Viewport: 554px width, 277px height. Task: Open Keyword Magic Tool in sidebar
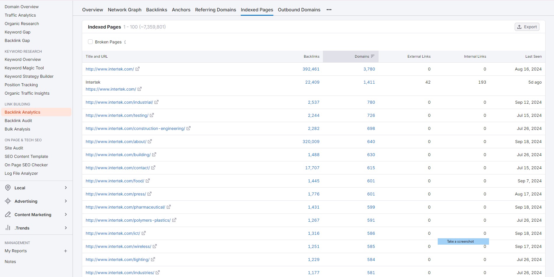click(x=24, y=68)
